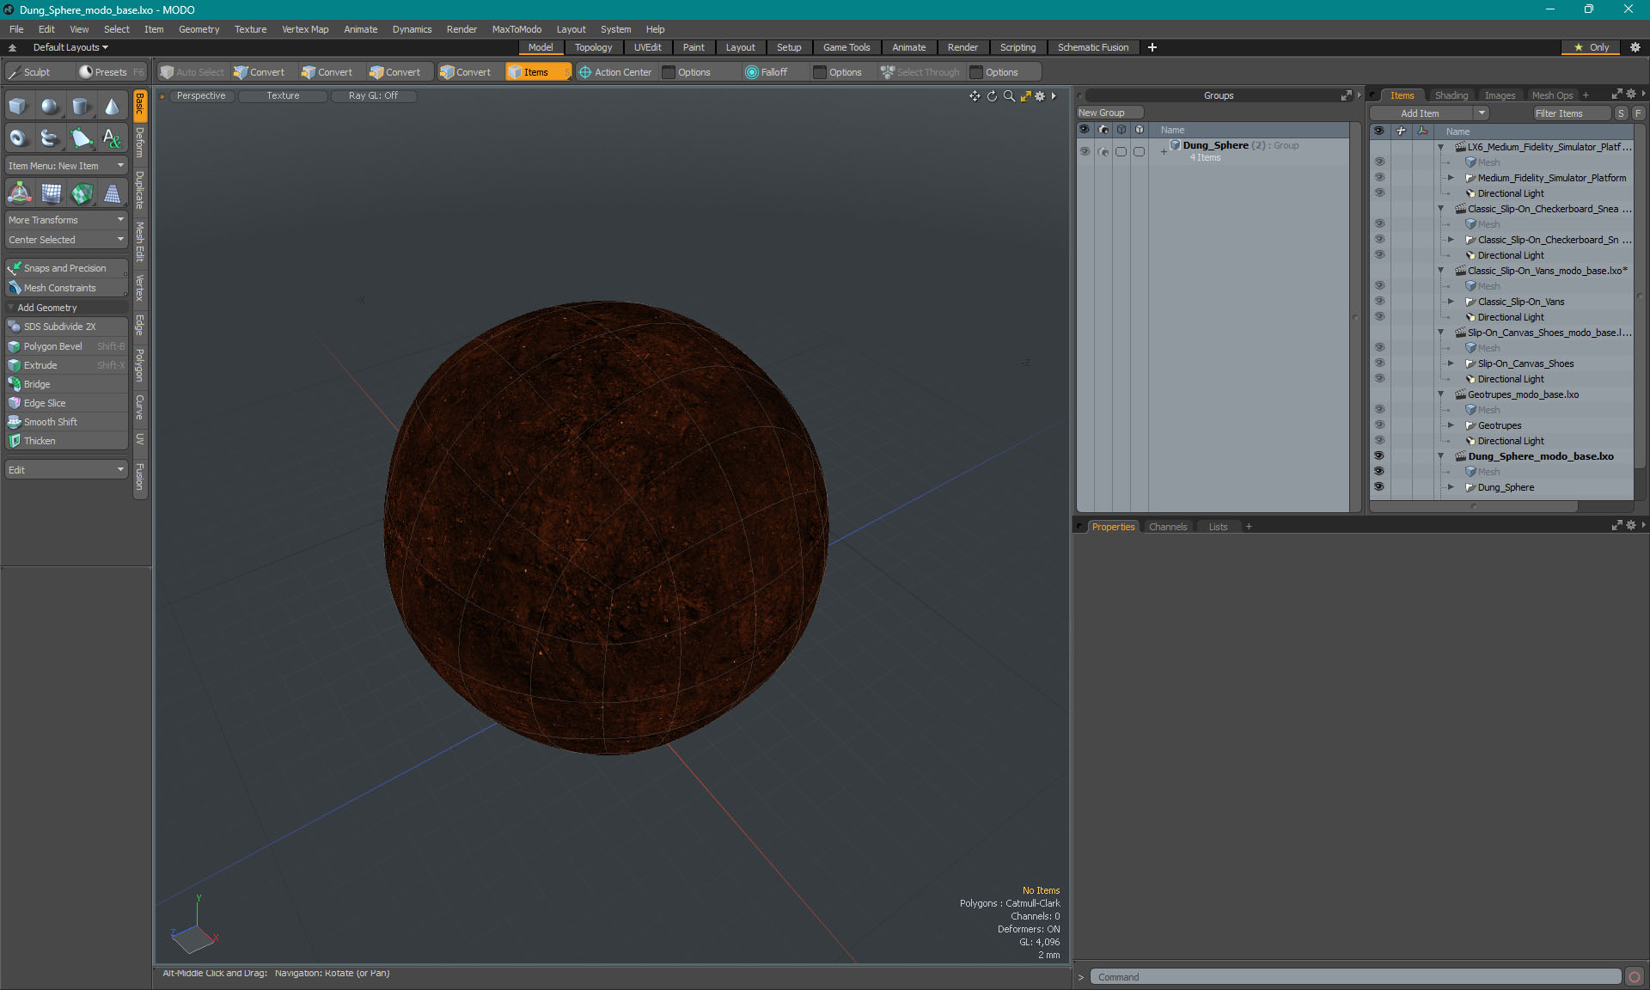Open the layout settings gear at top right

1635,47
